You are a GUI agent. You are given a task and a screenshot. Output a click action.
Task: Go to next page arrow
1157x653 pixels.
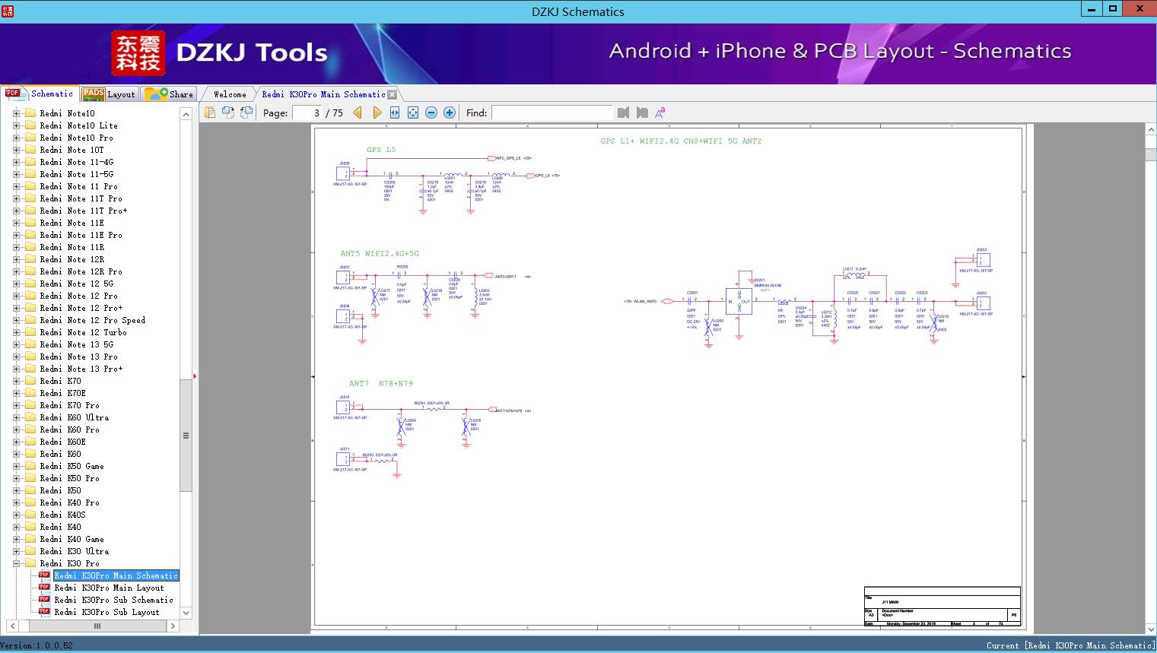point(377,113)
